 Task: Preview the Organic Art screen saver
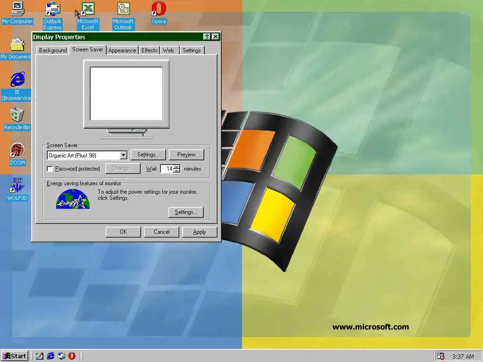186,155
